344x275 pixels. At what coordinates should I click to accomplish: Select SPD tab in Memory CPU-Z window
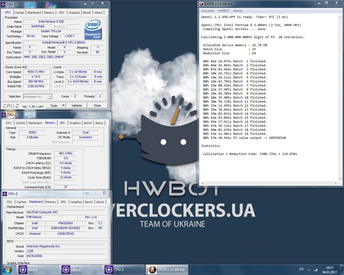[62, 123]
